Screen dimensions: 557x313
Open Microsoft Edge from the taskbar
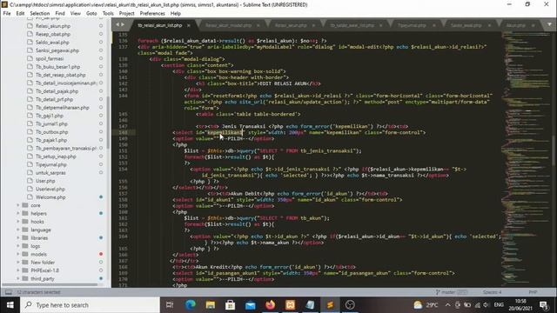click(190, 305)
